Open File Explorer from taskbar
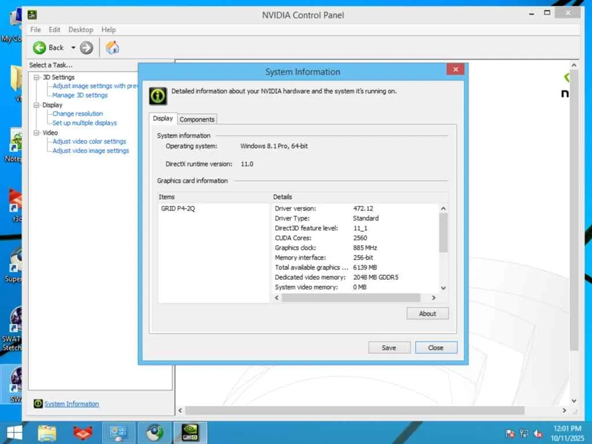 click(47, 432)
